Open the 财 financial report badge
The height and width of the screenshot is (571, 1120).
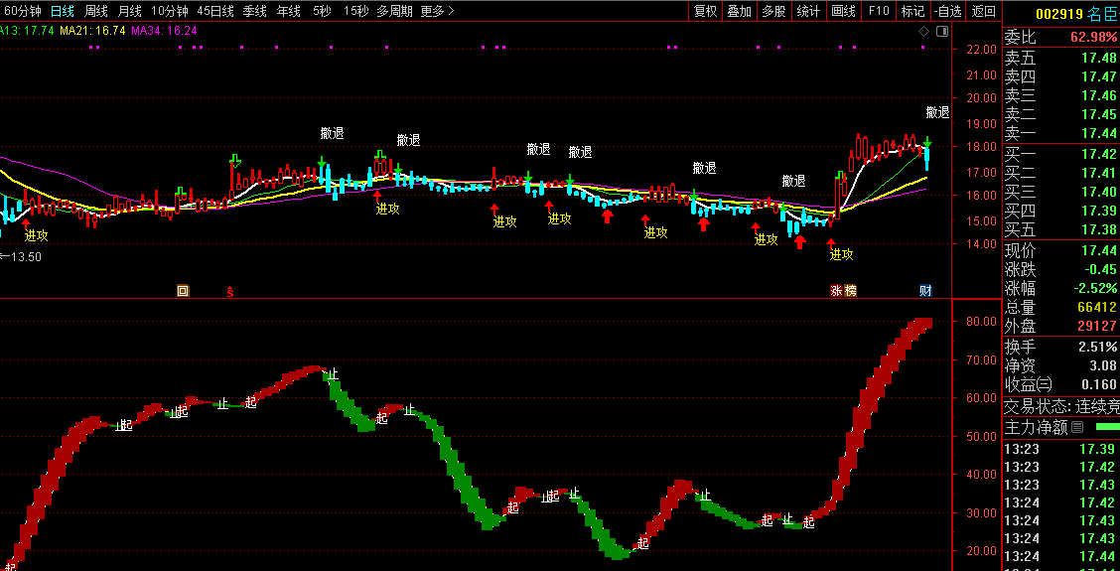pos(925,291)
